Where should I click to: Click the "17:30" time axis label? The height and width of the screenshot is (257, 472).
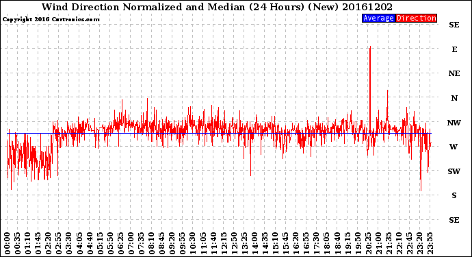click(x=316, y=243)
